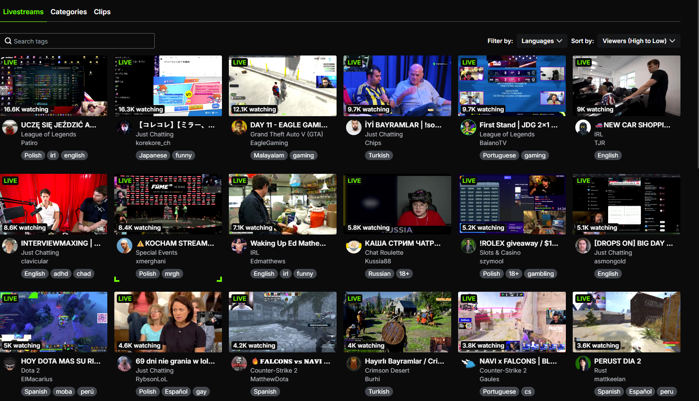
Task: Open BaianoTV channel avatar
Action: (468, 128)
